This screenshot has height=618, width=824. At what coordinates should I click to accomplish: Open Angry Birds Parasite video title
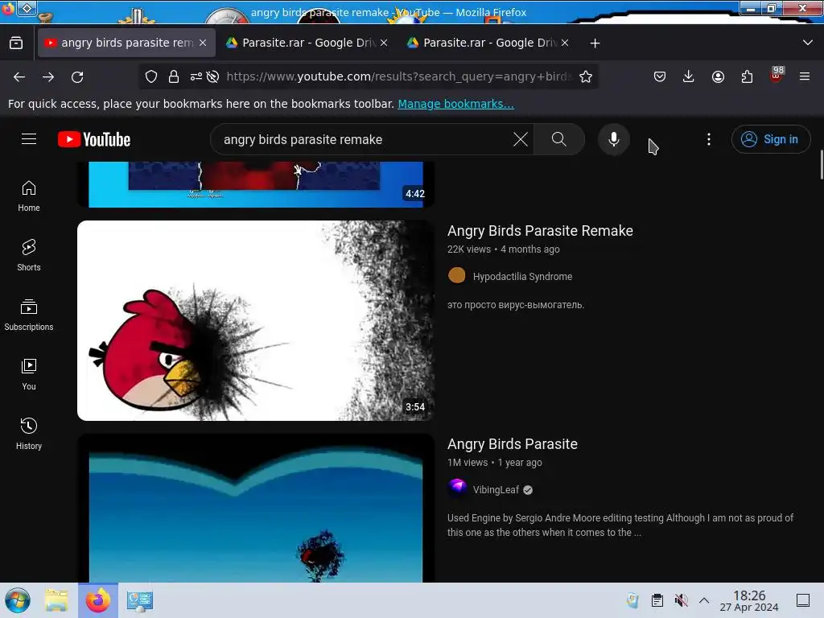pos(513,444)
